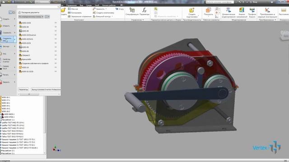Open the recent documents sort order dropdown
This screenshot has height=162, width=289.
31,17
